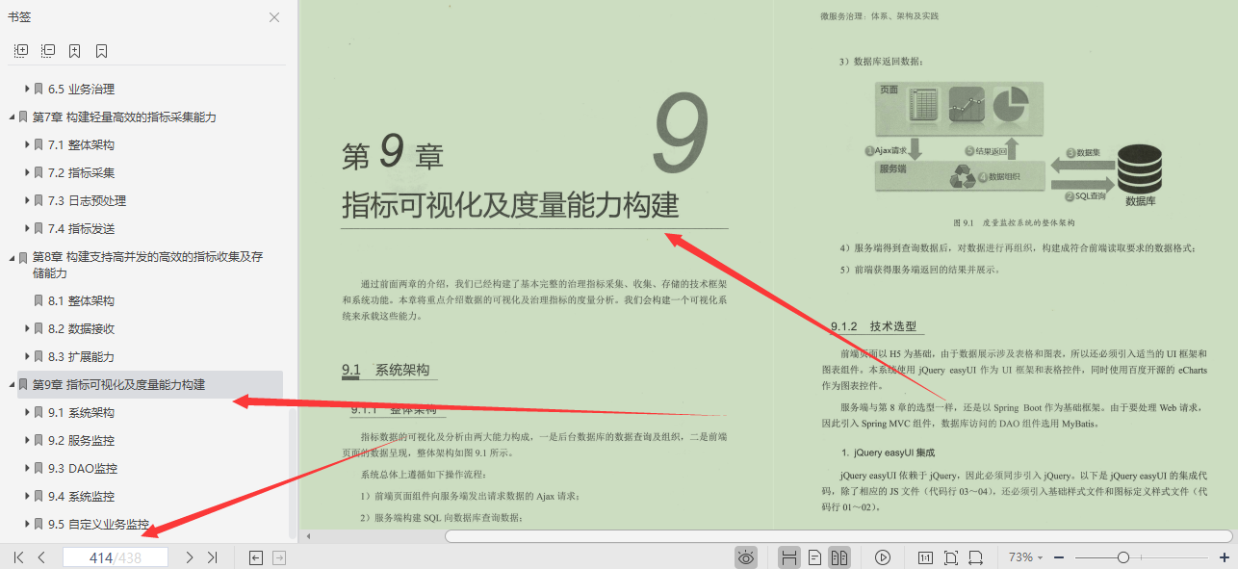
Task: Open the 73% zoom level dropdown
Action: point(1027,557)
